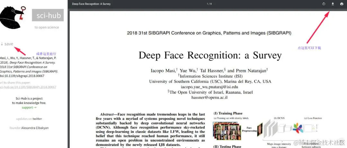Click the '(c) Loss Function' figure label

(x=313, y=118)
